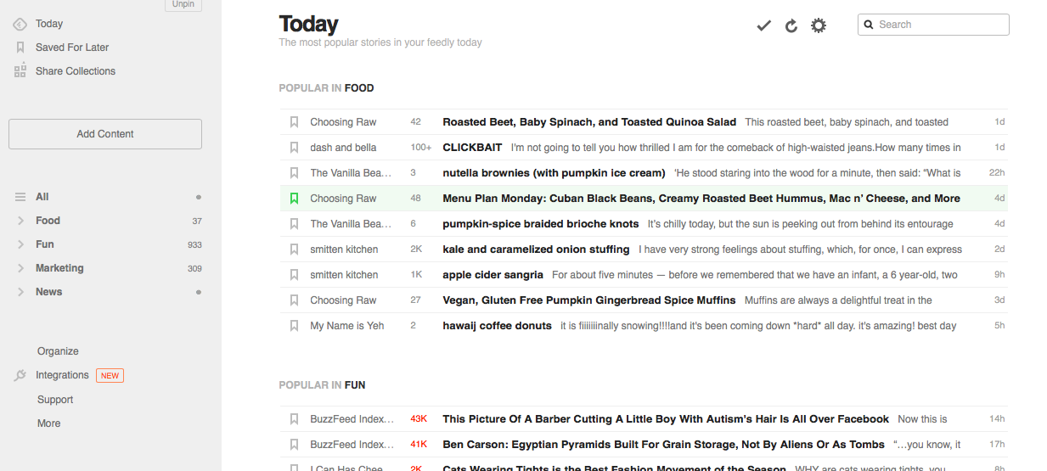Expand the Marketing feeds chevron
The width and height of the screenshot is (1047, 471).
point(20,268)
